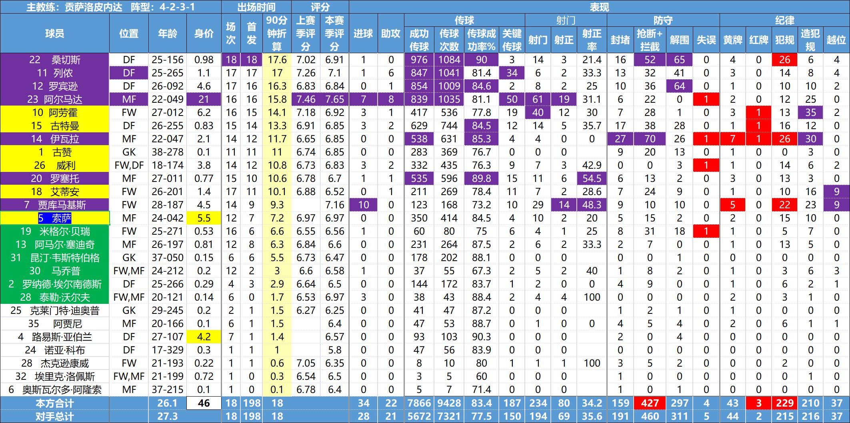Image resolution: width=850 pixels, height=423 pixels.
Task: Click the 失误 column header
Action: pyautogui.click(x=706, y=40)
